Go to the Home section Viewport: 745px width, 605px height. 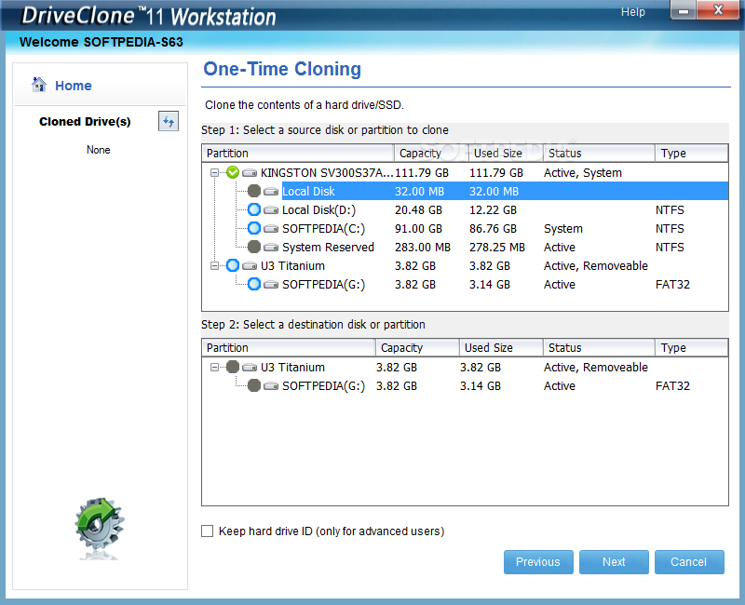[x=74, y=86]
